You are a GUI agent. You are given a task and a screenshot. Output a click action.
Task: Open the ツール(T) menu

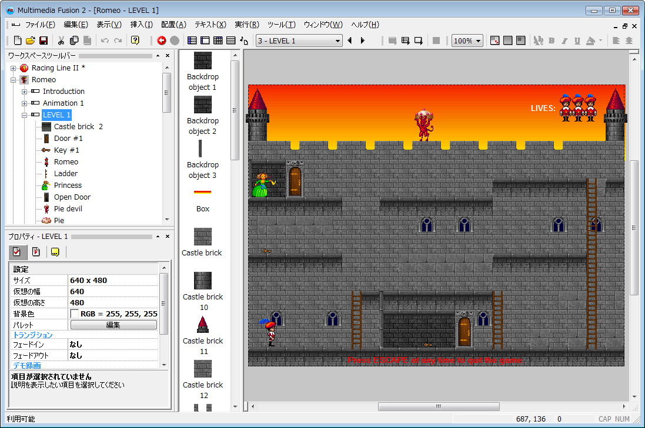pyautogui.click(x=282, y=25)
